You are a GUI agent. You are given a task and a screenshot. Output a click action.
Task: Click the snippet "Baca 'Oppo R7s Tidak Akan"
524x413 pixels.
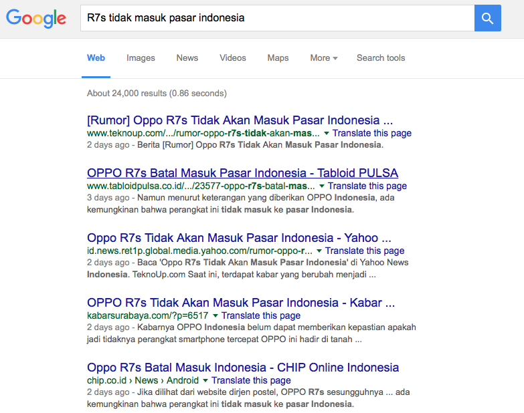coord(248,268)
